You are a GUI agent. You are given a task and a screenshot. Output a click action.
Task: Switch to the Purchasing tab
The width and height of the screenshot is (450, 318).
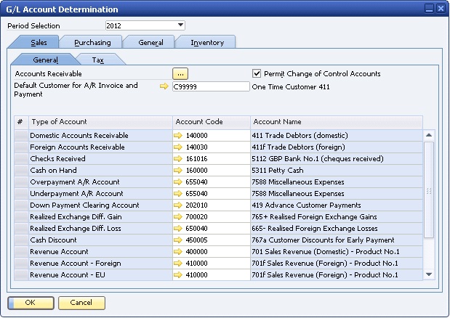click(x=92, y=42)
